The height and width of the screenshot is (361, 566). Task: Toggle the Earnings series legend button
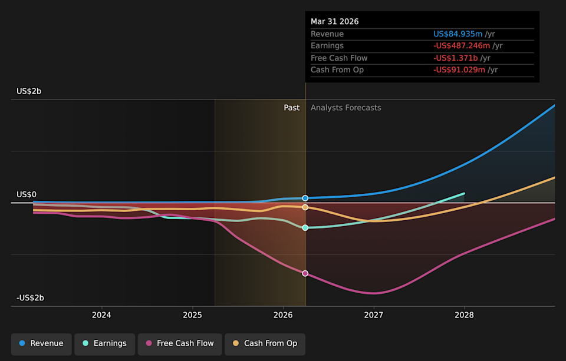pos(105,344)
